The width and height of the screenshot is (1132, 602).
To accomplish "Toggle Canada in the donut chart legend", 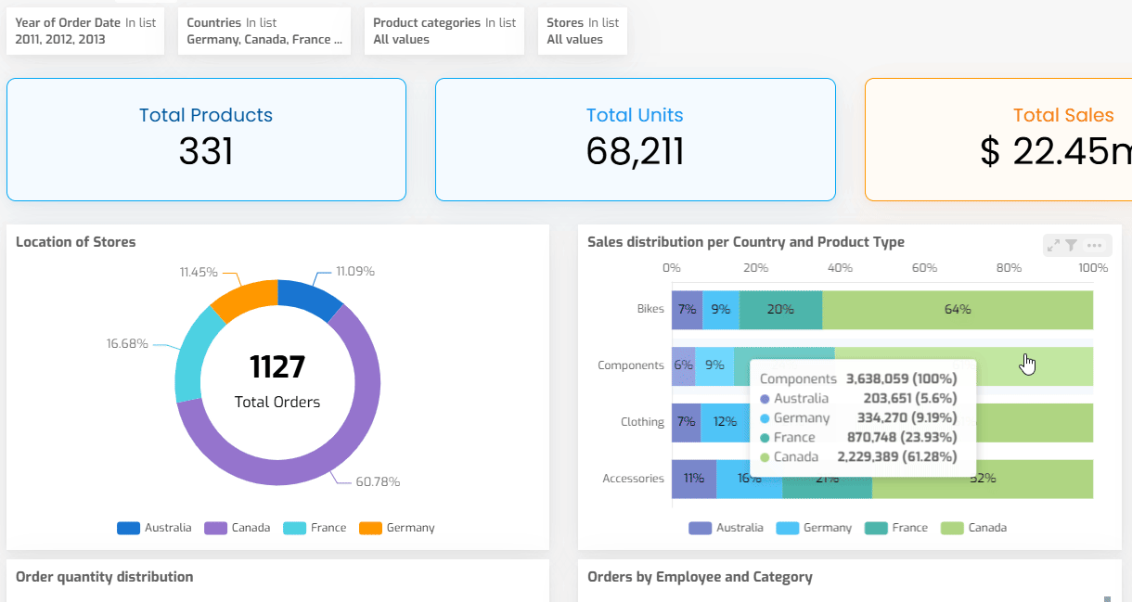I will tap(239, 528).
